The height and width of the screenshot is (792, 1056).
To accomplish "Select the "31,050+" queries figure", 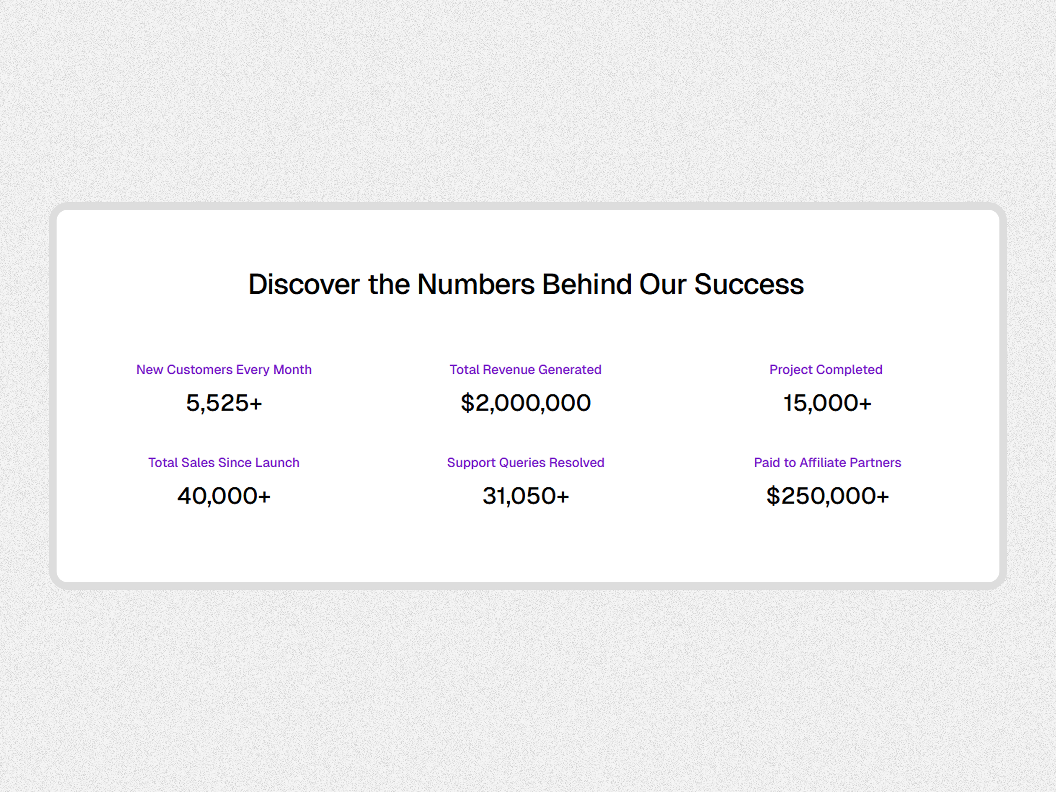I will (526, 496).
